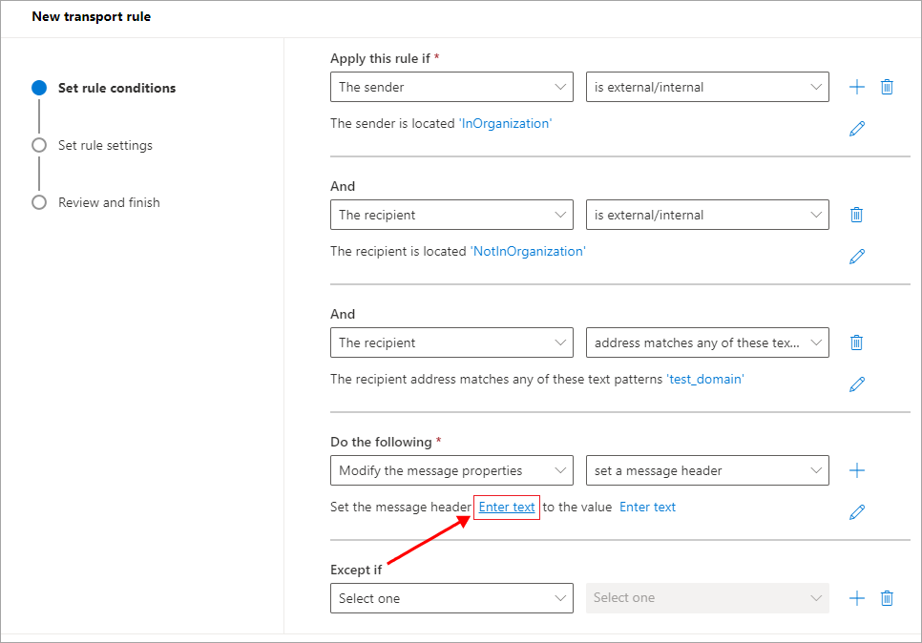Add an exception using the plus icon

(x=856, y=598)
